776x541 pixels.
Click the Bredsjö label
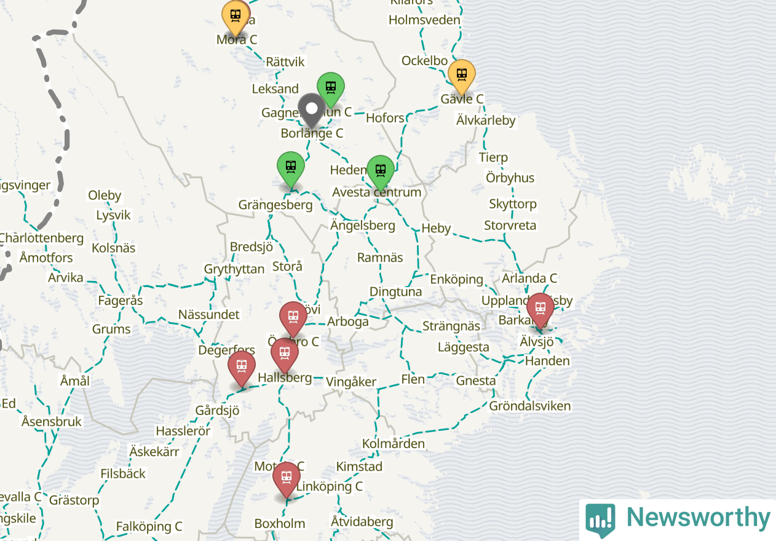(251, 247)
